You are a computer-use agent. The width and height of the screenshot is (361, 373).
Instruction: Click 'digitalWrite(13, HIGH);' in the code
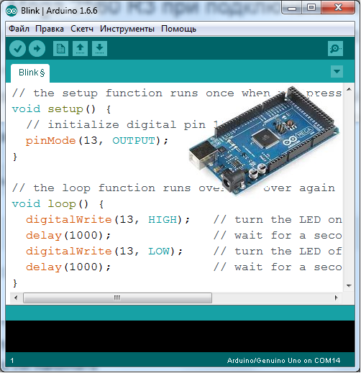click(x=108, y=220)
